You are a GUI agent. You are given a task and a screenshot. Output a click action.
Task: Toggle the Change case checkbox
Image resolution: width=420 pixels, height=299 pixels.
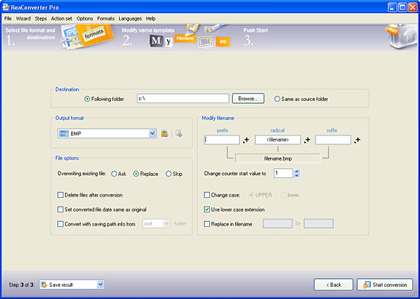click(207, 195)
